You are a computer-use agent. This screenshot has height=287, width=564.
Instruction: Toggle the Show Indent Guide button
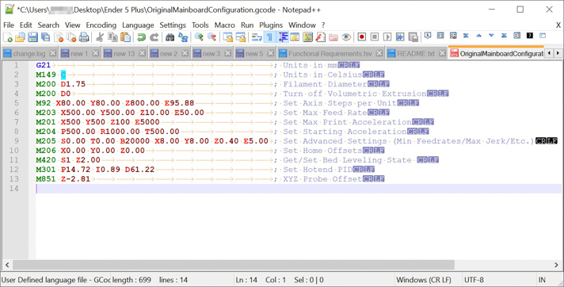coord(283,36)
